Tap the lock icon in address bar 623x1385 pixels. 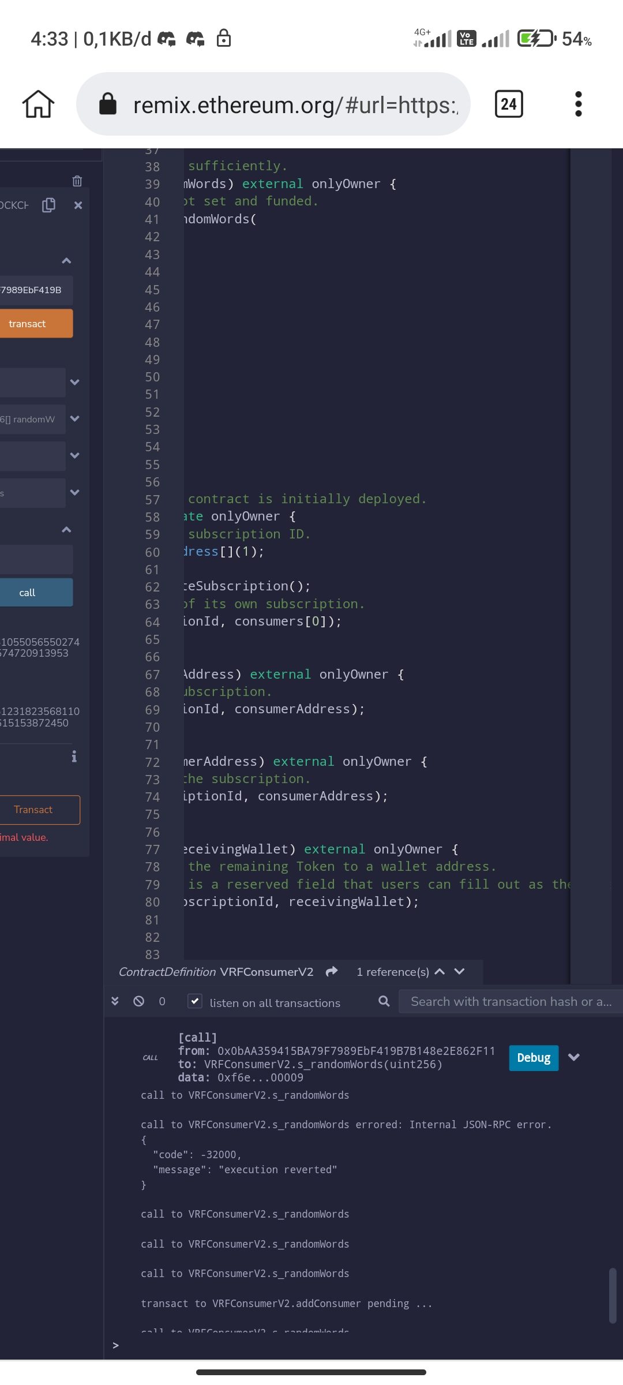pos(108,104)
